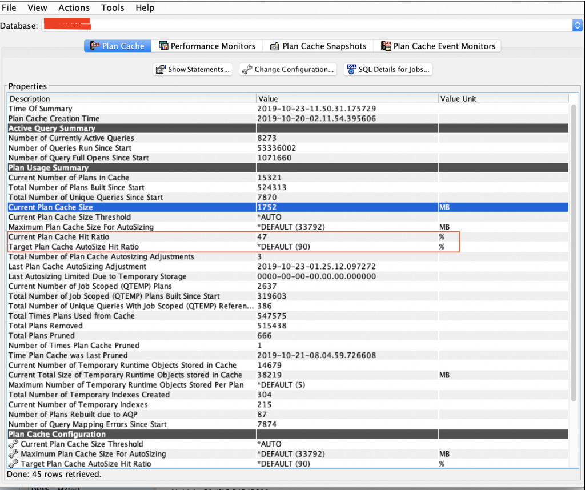The image size is (585, 490).
Task: Click wrench icon beside Maximum Plan Cache Size
Action: tap(13, 454)
